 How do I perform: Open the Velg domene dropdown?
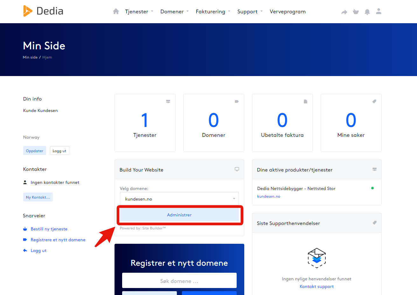coord(179,199)
